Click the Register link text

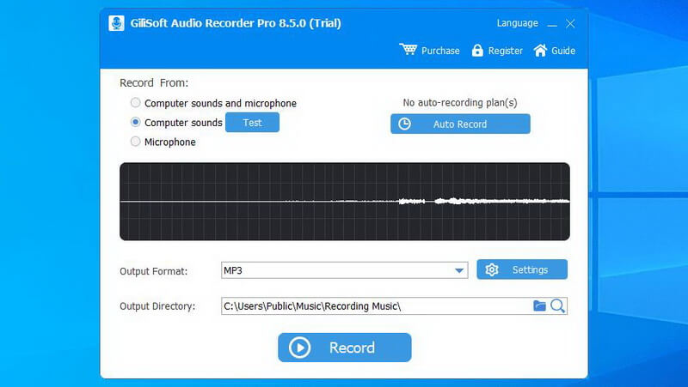(x=506, y=51)
